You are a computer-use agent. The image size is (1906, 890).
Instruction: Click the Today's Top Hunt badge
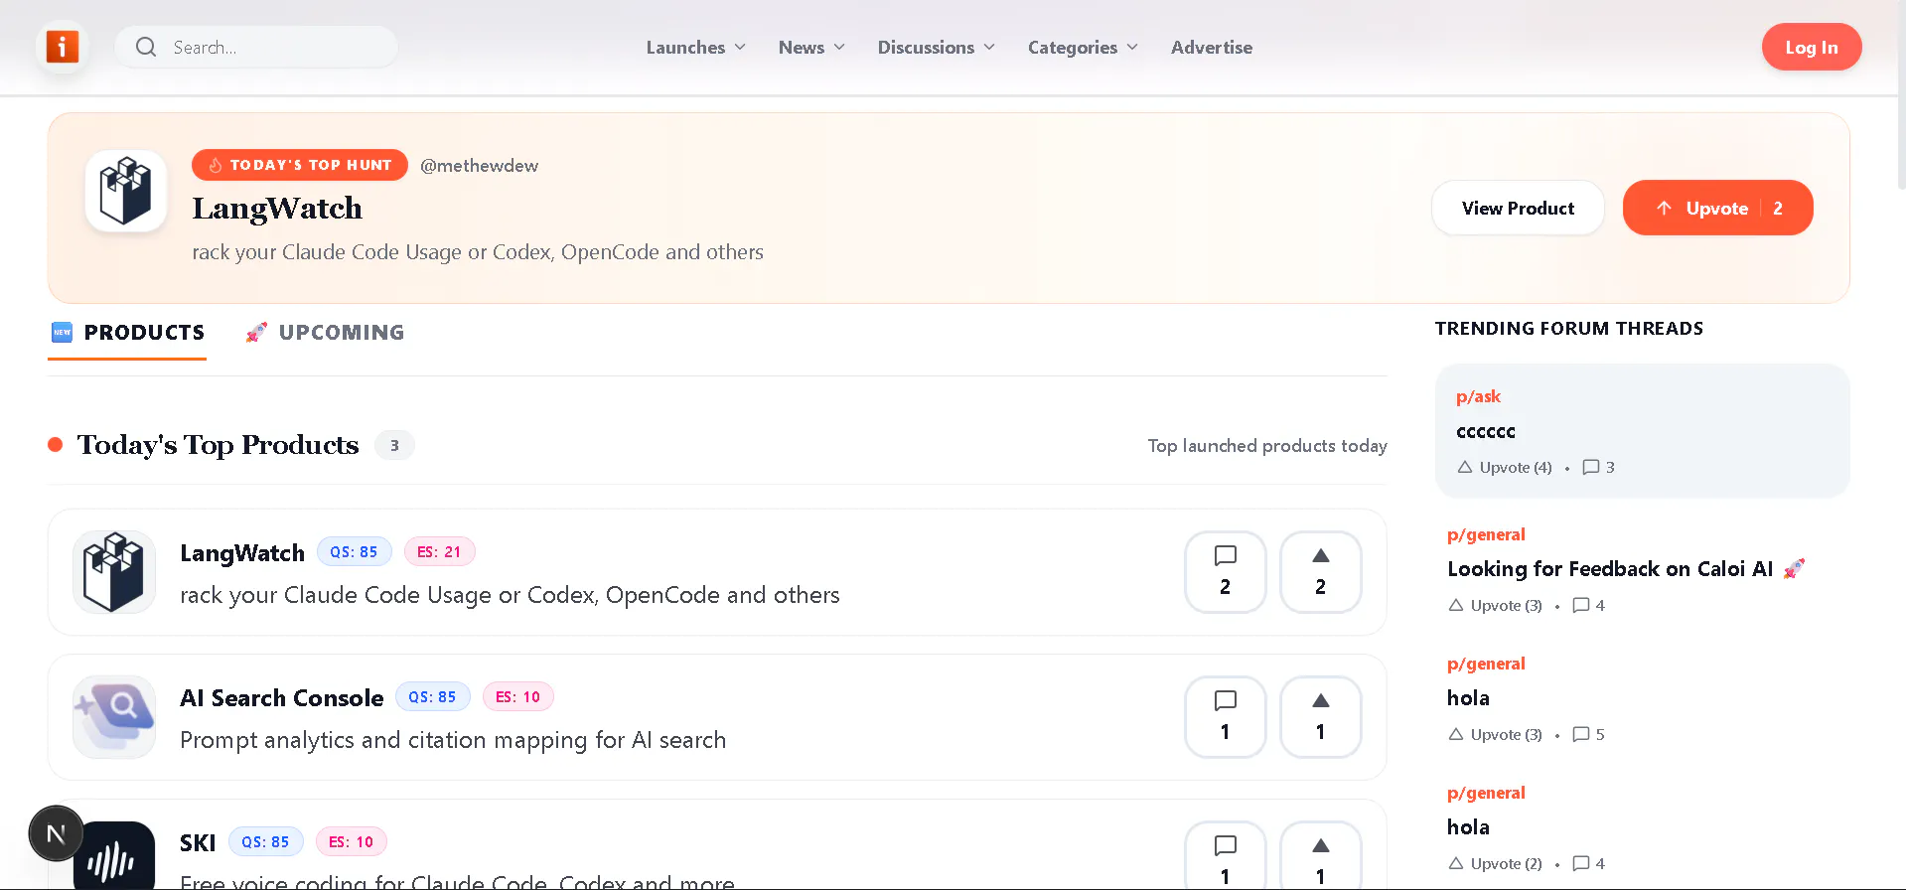300,165
